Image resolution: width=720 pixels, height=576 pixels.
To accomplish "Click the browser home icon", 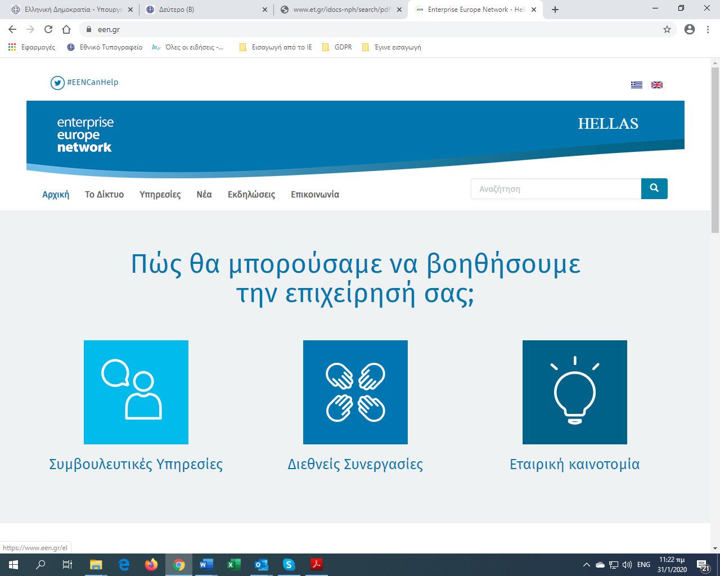I will (x=66, y=29).
